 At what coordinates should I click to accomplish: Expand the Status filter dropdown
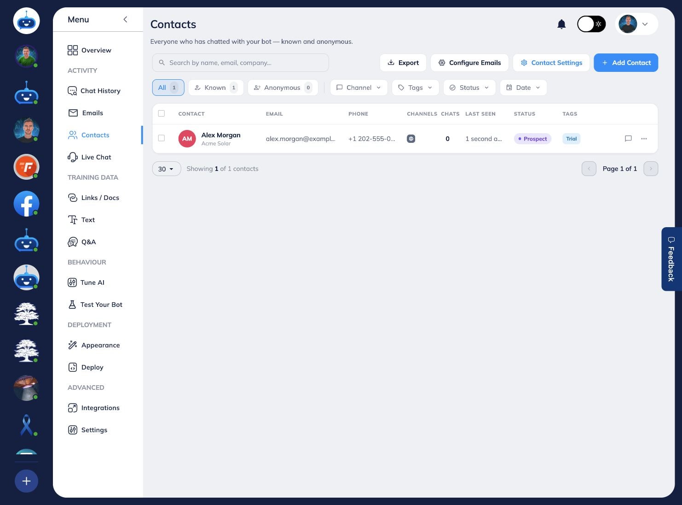(x=469, y=88)
